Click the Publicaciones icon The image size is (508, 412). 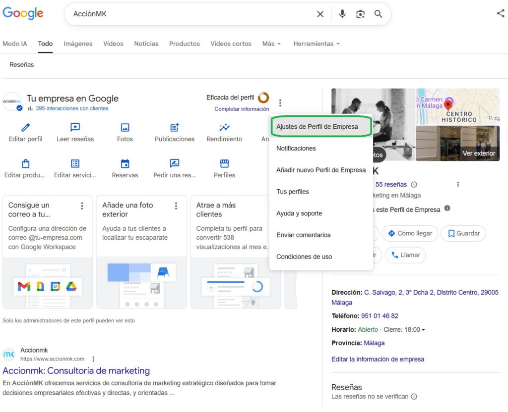tap(175, 128)
